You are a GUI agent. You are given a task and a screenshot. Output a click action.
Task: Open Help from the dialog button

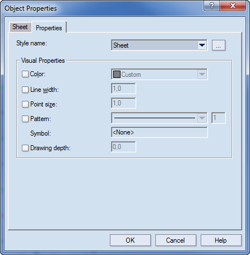[221, 240]
